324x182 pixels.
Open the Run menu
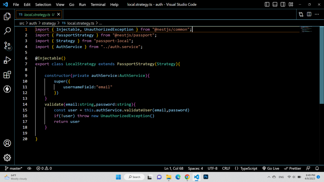pyautogui.click(x=83, y=4)
